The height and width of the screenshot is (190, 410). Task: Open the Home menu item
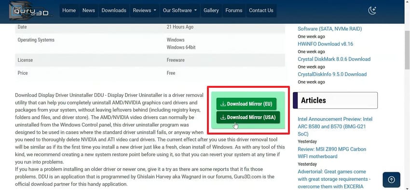69,11
